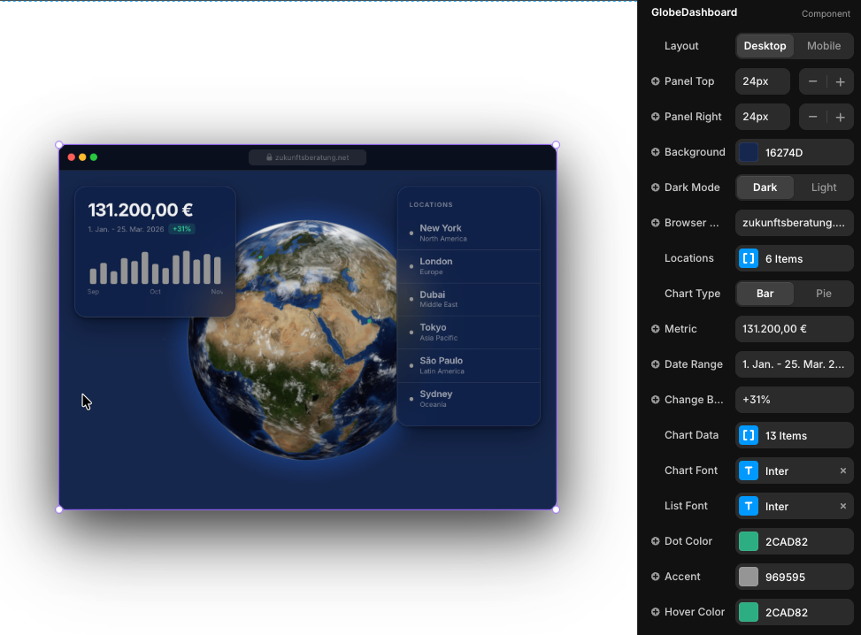Change Chart Type to Pie
The height and width of the screenshot is (635, 861).
(x=823, y=294)
